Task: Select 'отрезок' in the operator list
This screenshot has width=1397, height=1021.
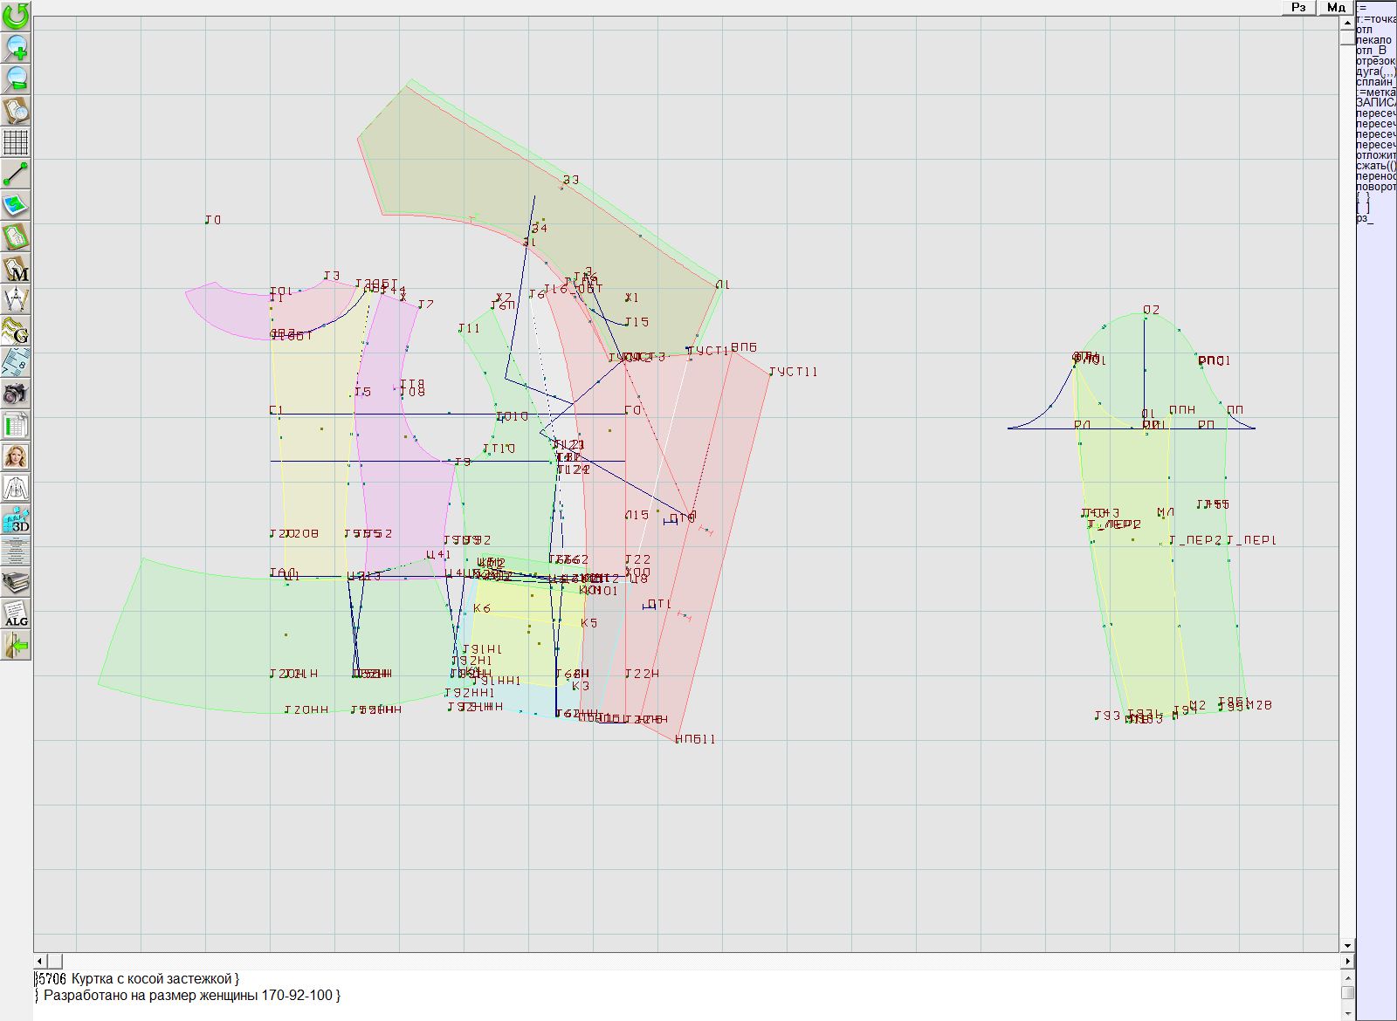Action: click(x=1375, y=61)
